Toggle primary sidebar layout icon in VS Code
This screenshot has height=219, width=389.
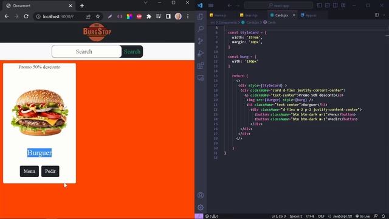coord(319,5)
